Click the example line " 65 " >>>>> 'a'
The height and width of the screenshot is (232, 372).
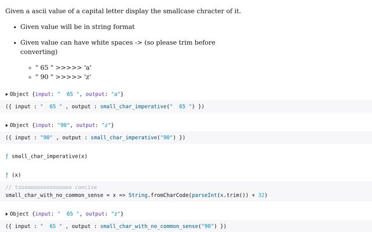tap(63, 67)
